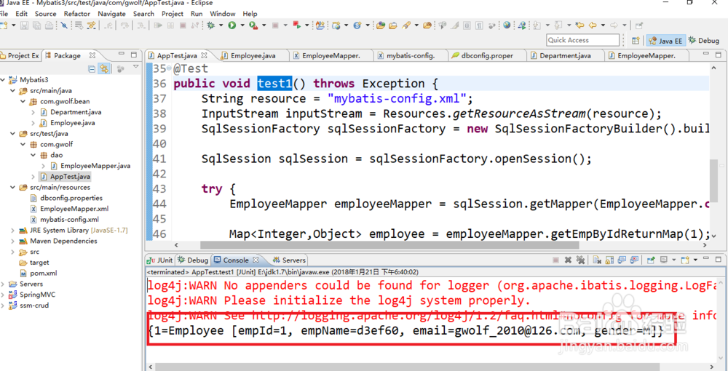The width and height of the screenshot is (728, 371).
Task: Click the Open Type icon in toolbar
Action: (381, 25)
